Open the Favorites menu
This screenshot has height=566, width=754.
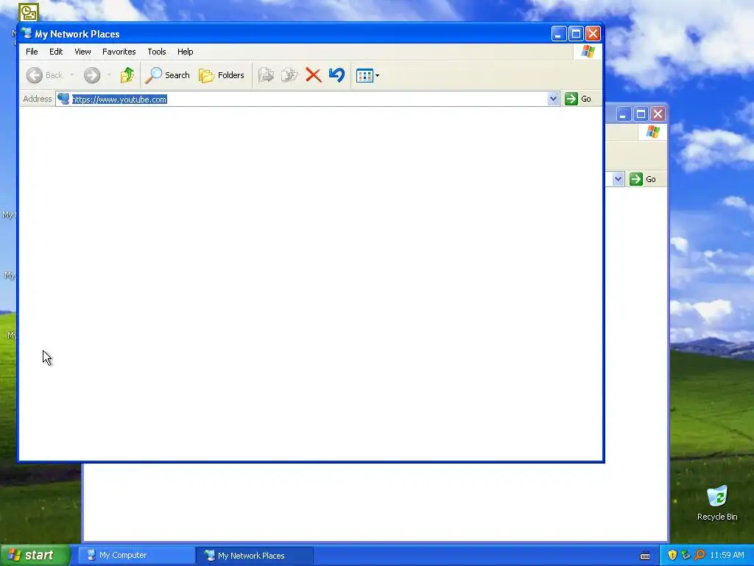click(119, 52)
